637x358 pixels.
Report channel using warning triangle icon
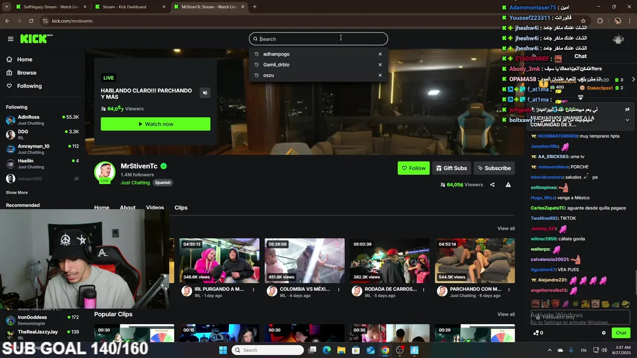tap(508, 184)
